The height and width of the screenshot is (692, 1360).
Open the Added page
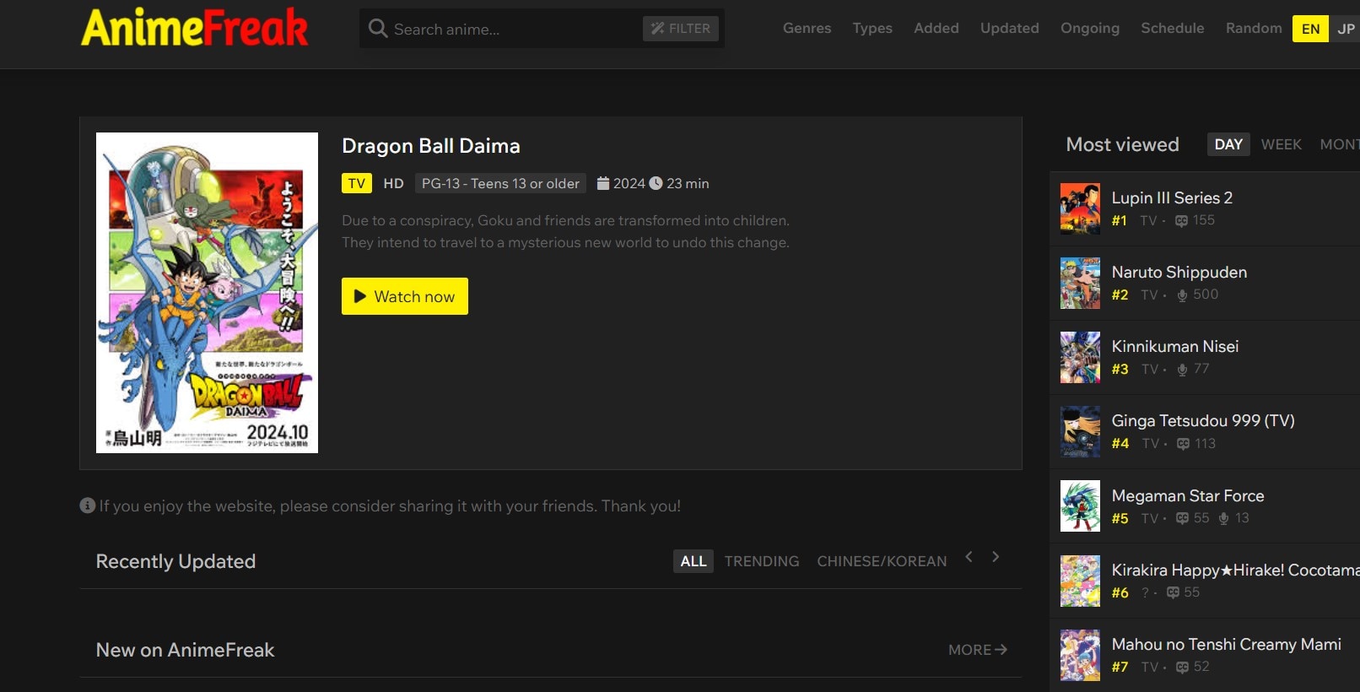936,28
